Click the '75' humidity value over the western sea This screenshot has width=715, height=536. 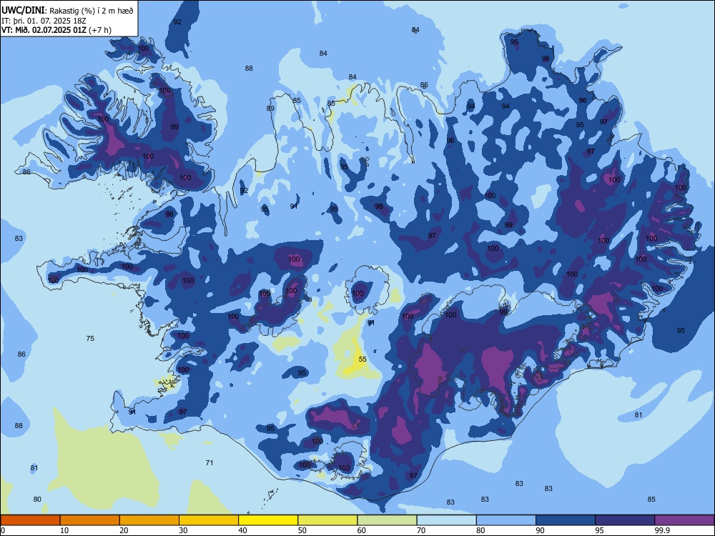click(x=90, y=338)
